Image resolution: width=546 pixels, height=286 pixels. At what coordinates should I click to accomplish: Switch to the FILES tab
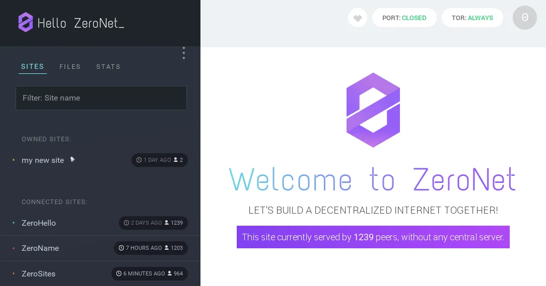coord(70,66)
